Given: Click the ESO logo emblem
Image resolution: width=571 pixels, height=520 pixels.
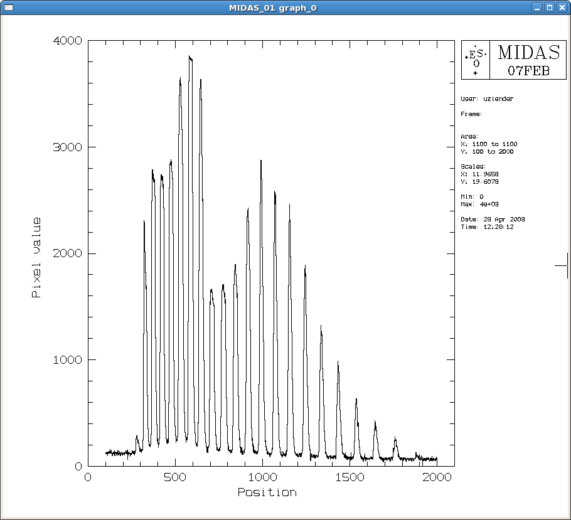Looking at the screenshot, I should [x=475, y=60].
